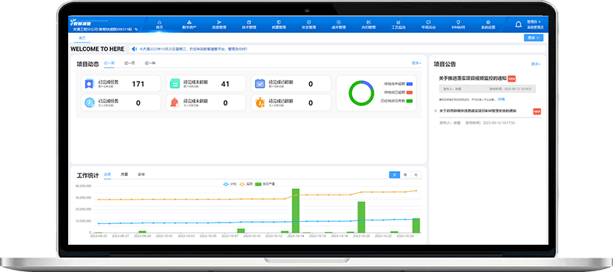This screenshot has height=272, width=613.
Task: Switch 工作统计 to 质量 tab
Action: point(124,175)
